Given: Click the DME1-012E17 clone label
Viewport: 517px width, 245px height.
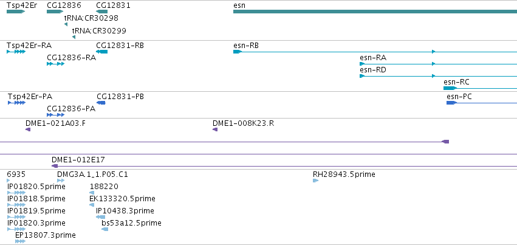Looking at the screenshot, I should (78, 160).
